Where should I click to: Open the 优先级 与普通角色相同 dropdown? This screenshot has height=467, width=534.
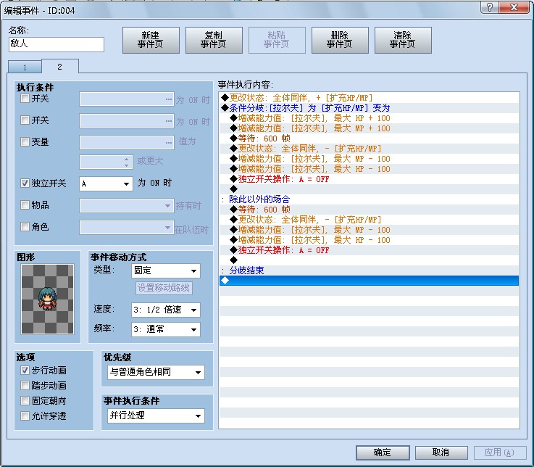[x=156, y=372]
